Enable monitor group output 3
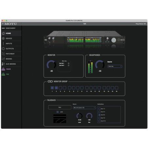 tap(60, 88)
